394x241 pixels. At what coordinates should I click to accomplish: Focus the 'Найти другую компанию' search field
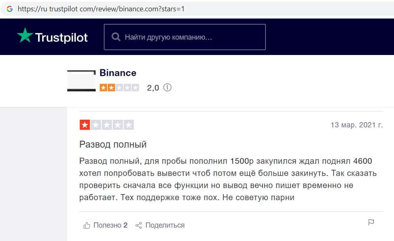tap(191, 37)
